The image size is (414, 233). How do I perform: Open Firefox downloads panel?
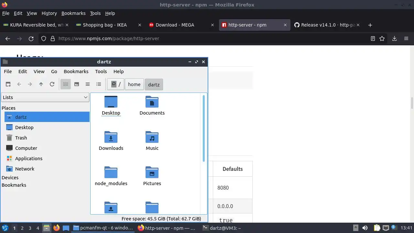click(394, 39)
